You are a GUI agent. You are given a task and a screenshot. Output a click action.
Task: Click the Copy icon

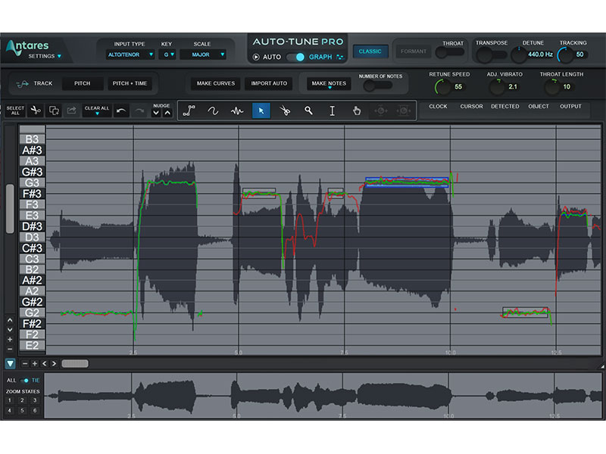tap(54, 110)
